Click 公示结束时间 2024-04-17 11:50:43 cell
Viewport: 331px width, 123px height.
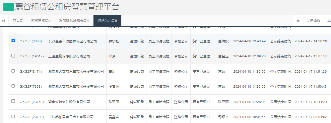point(299,87)
